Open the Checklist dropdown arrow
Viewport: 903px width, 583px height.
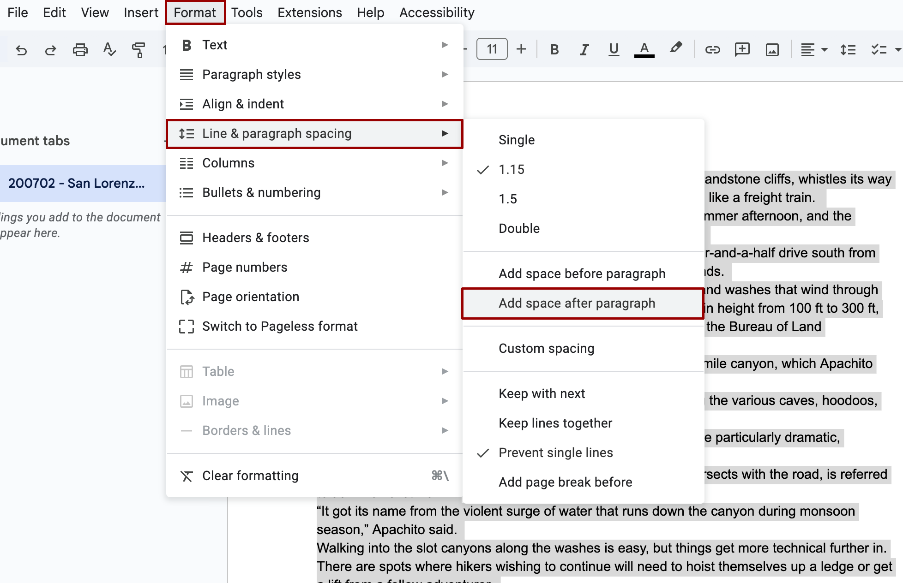pos(897,49)
